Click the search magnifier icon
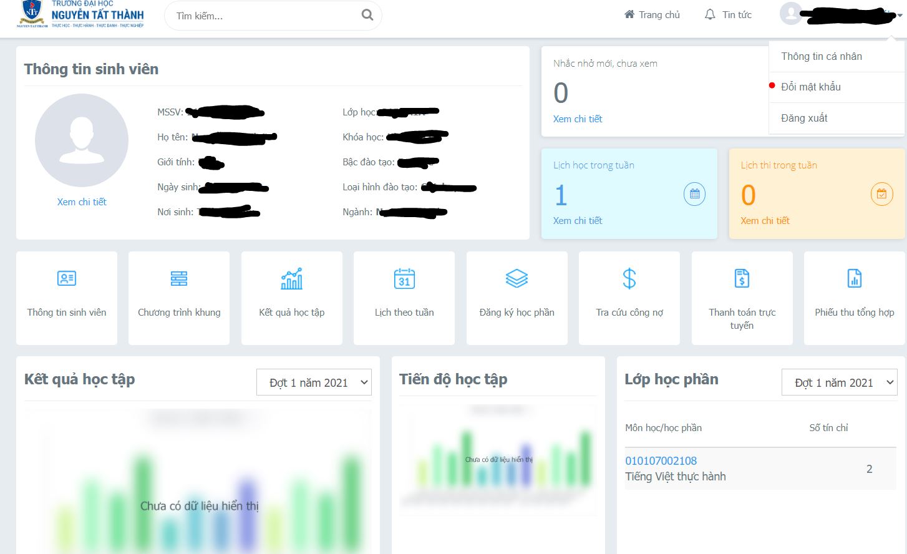907x554 pixels. pos(367,15)
